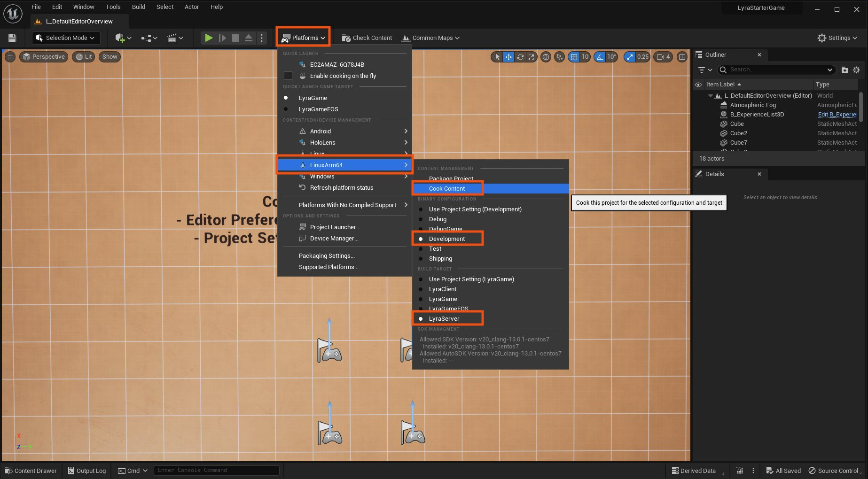Image resolution: width=868 pixels, height=479 pixels.
Task: Open the Lit view mode menu
Action: click(84, 57)
